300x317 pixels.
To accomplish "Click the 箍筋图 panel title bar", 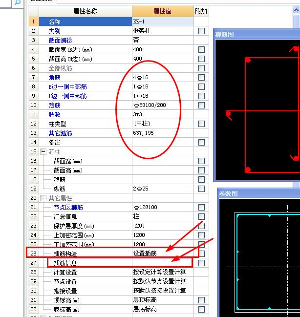I will pyautogui.click(x=257, y=34).
